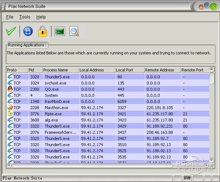Click the yellow padlock toolbar icon

[43, 31]
